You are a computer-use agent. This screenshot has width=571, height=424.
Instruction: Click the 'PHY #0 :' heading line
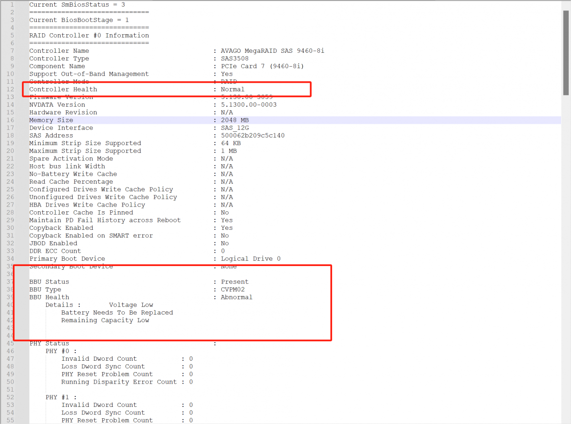(61, 351)
